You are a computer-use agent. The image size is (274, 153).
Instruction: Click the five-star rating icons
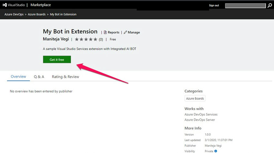point(86,40)
